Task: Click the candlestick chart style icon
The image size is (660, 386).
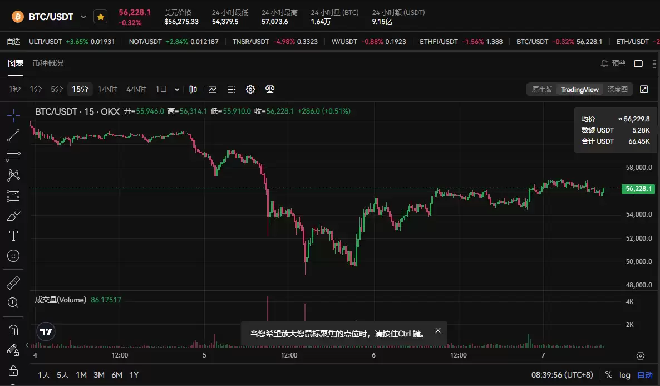Action: (193, 89)
